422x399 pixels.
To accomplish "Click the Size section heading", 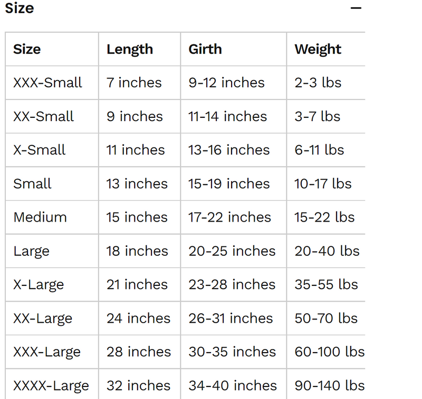I will [20, 8].
